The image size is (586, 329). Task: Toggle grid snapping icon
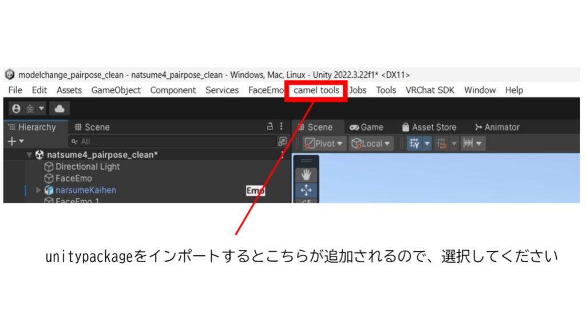click(x=441, y=143)
